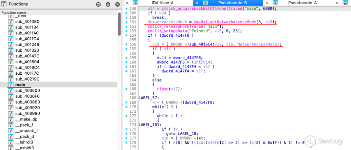Close the Pseudocode-B tab
Screen dimensions: 351x150
(x=197, y=3)
